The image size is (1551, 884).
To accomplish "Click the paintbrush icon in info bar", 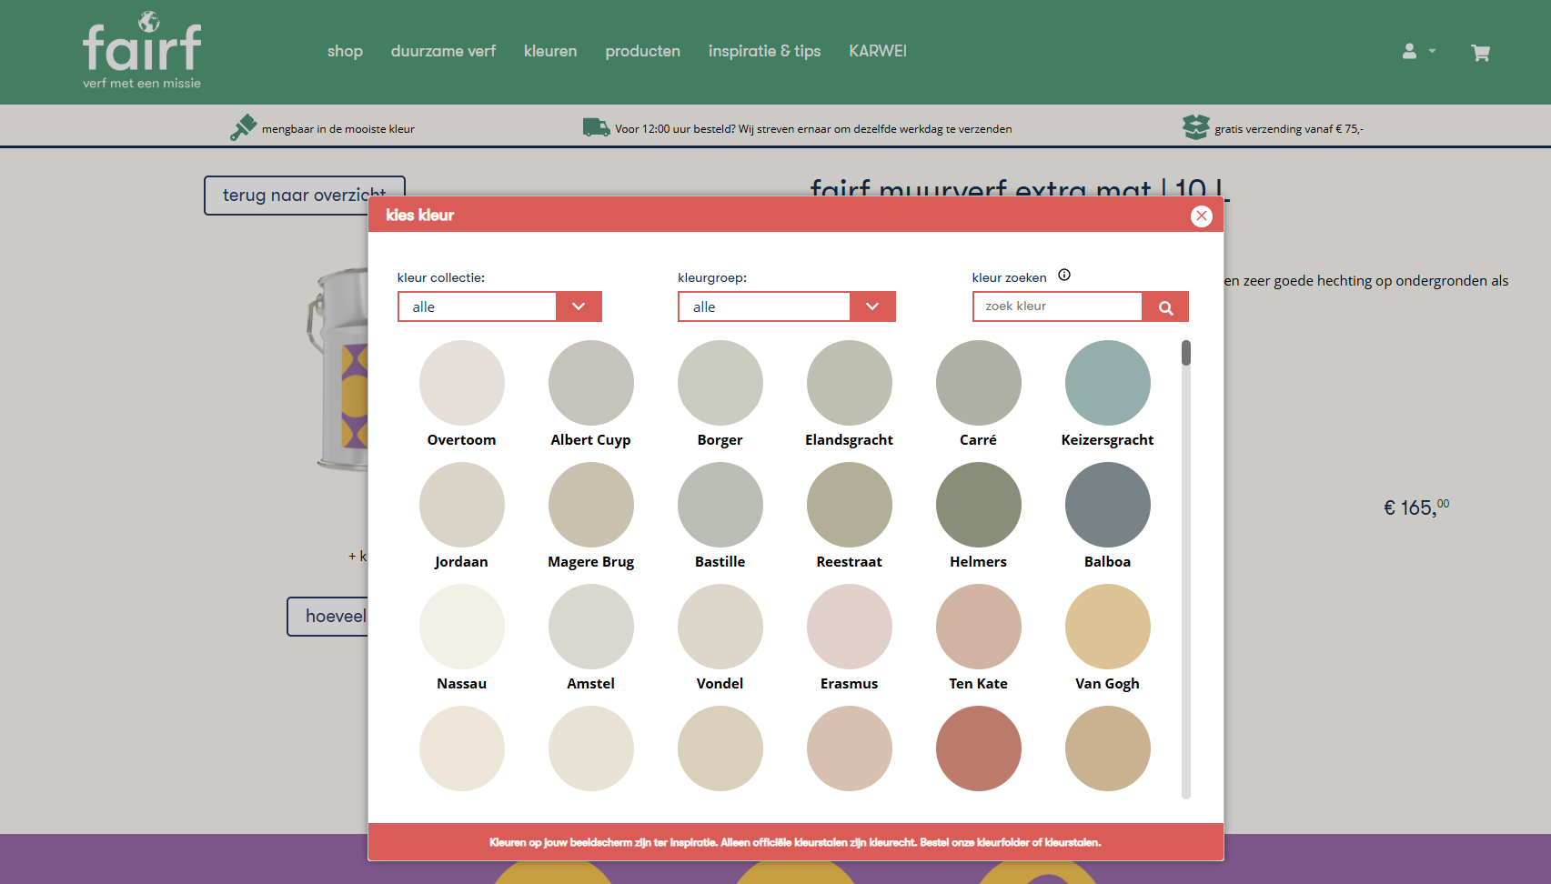I will click(x=243, y=127).
